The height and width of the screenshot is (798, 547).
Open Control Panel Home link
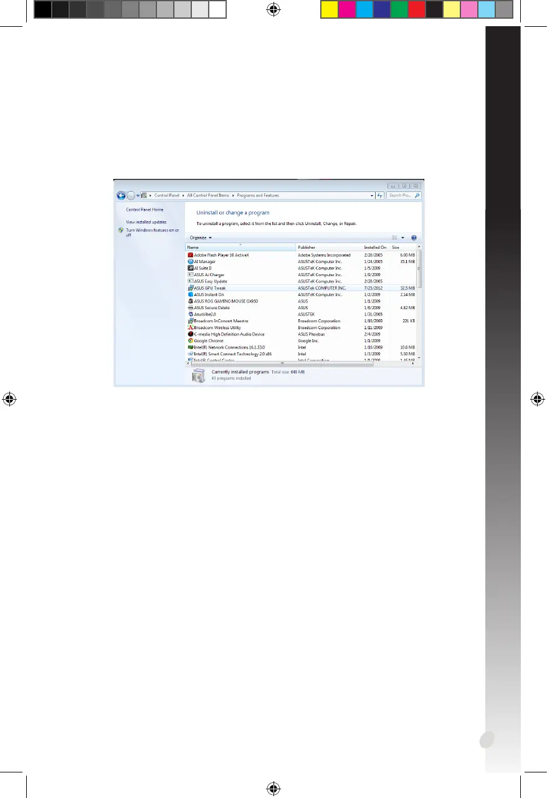point(145,209)
